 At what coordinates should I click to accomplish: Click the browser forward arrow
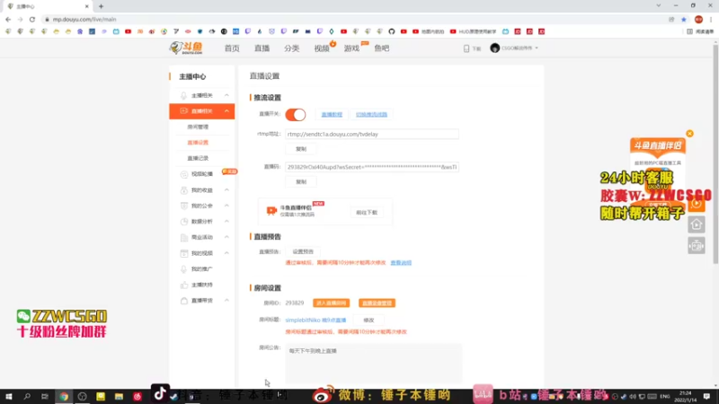pos(20,19)
